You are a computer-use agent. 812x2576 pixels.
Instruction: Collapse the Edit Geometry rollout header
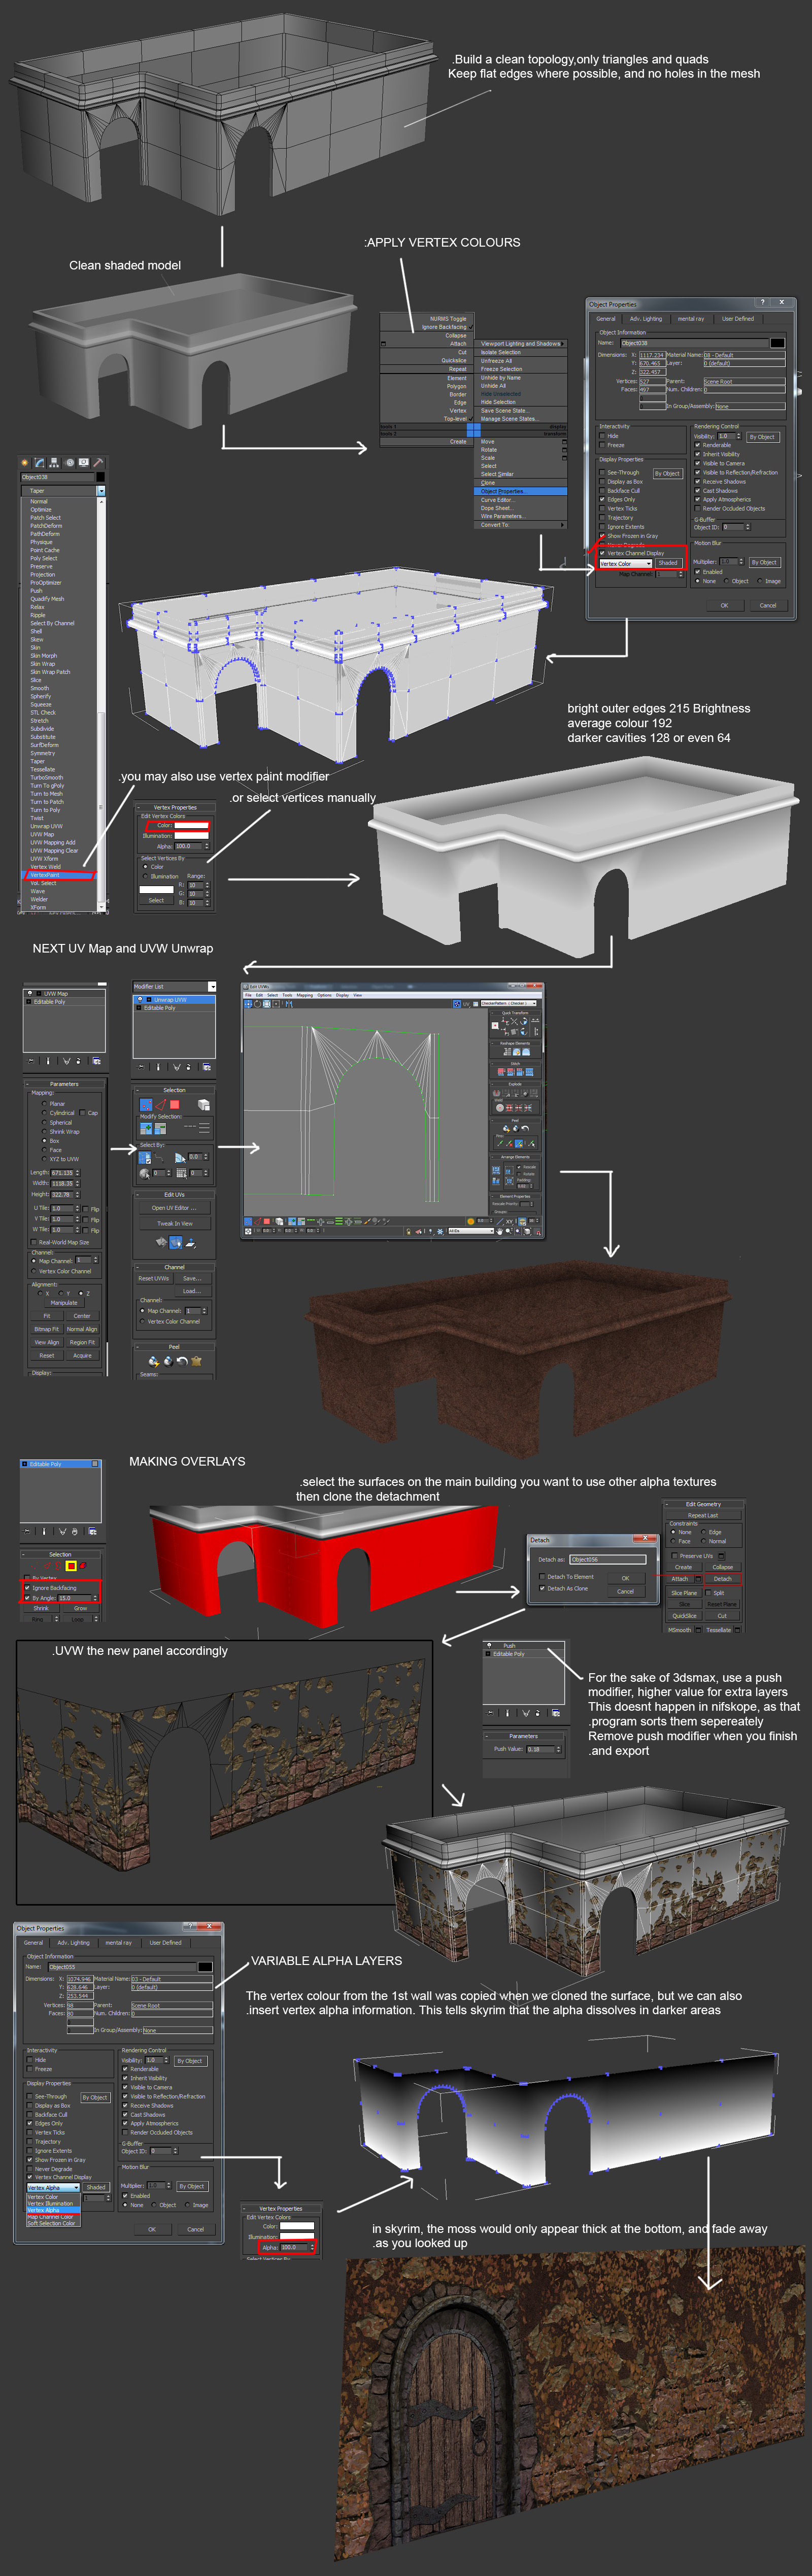pyautogui.click(x=703, y=1504)
